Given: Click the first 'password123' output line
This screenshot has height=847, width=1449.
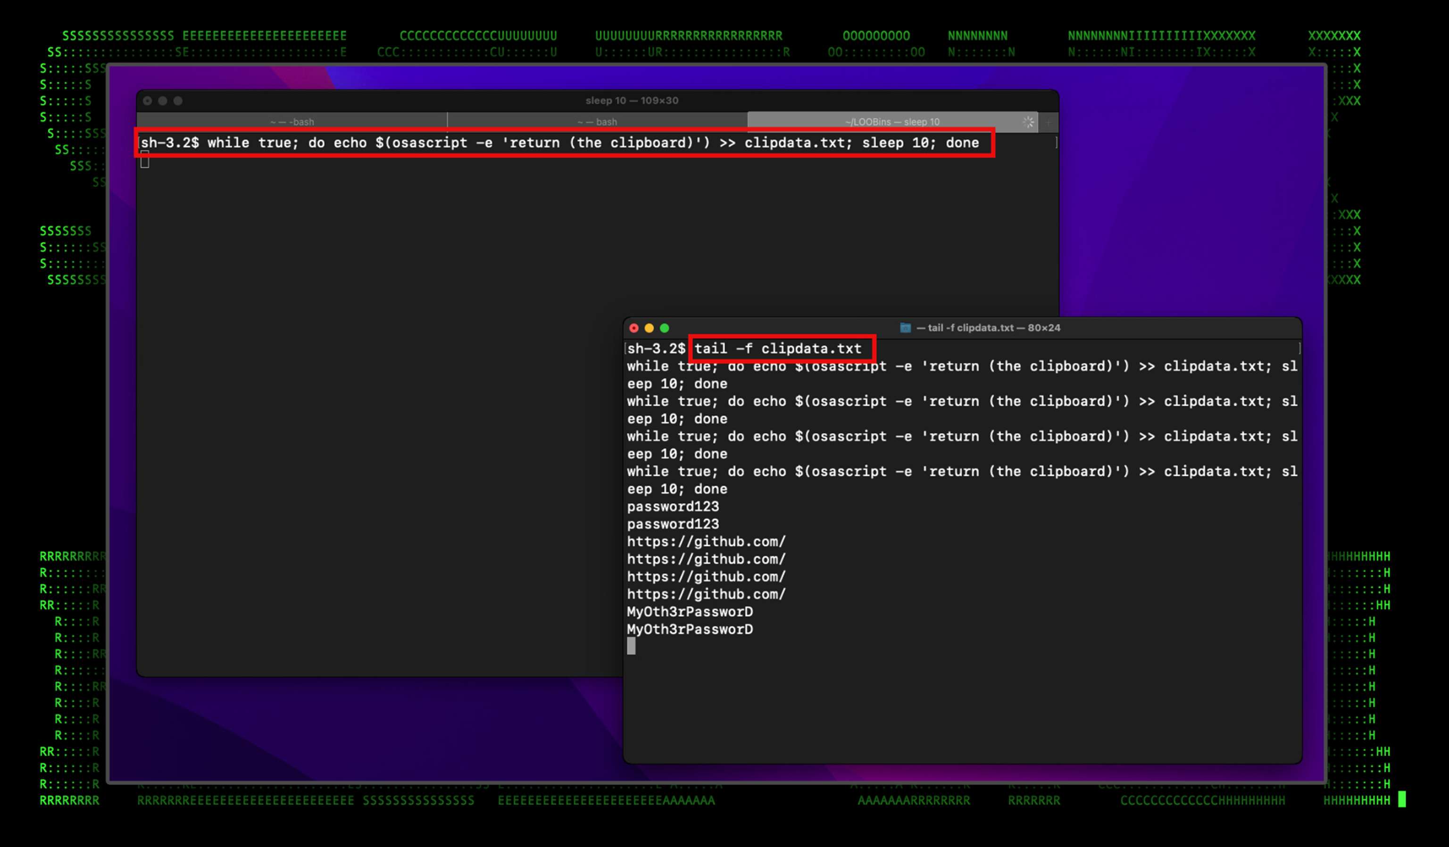Looking at the screenshot, I should pos(672,507).
